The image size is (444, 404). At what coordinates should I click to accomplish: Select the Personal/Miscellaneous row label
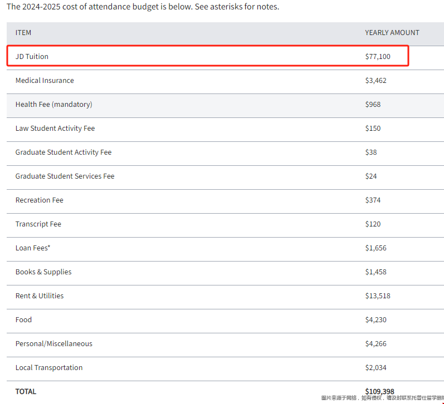pos(54,344)
